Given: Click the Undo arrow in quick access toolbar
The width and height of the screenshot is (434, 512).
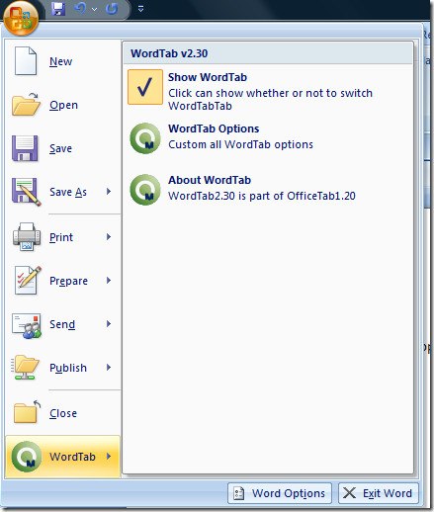Looking at the screenshot, I should (x=80, y=9).
